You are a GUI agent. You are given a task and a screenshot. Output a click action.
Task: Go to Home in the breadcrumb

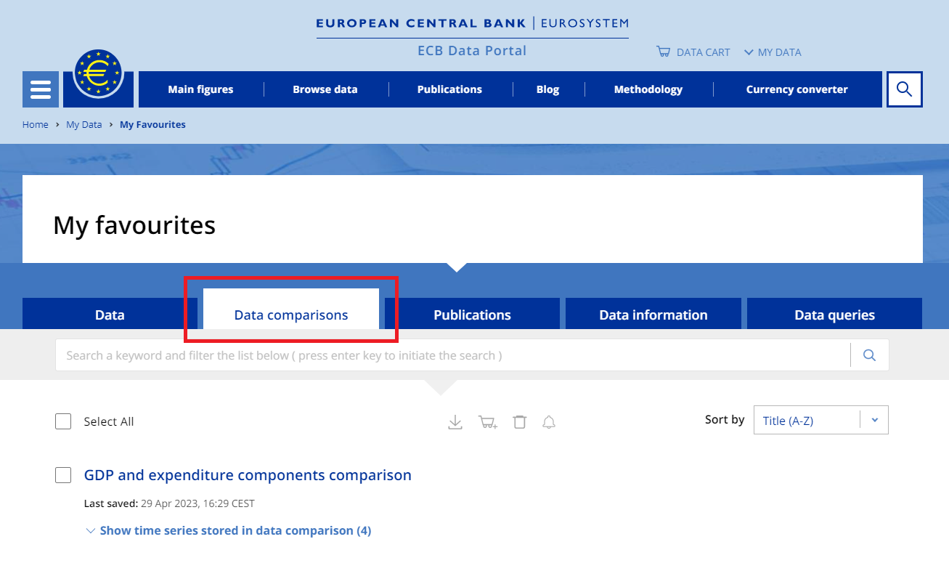pos(35,124)
